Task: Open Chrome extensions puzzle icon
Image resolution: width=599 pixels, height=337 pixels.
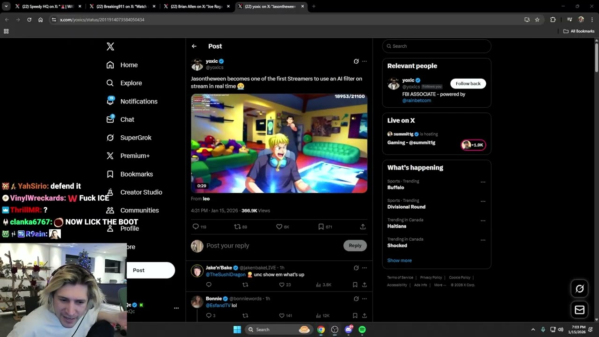Action: (x=553, y=20)
